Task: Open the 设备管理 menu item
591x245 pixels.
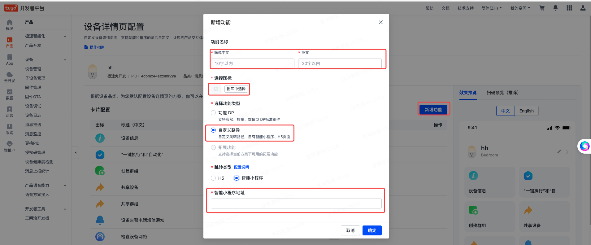Action: pyautogui.click(x=33, y=69)
